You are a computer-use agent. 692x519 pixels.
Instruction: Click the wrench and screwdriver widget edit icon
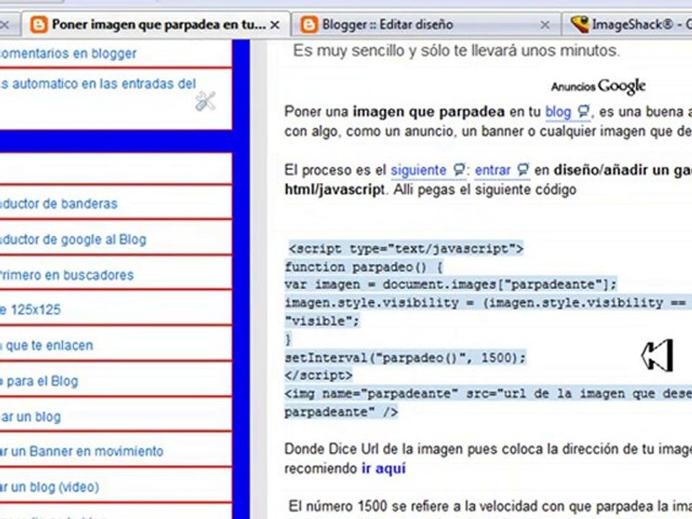(205, 101)
